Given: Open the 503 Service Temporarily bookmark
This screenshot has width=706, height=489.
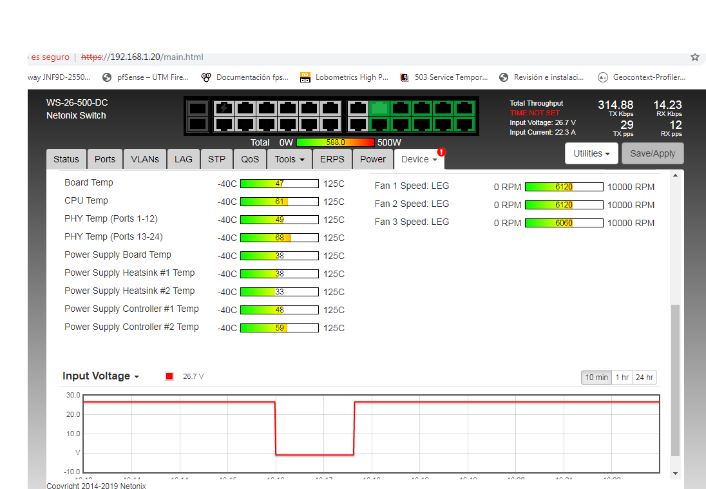Looking at the screenshot, I should (x=444, y=77).
